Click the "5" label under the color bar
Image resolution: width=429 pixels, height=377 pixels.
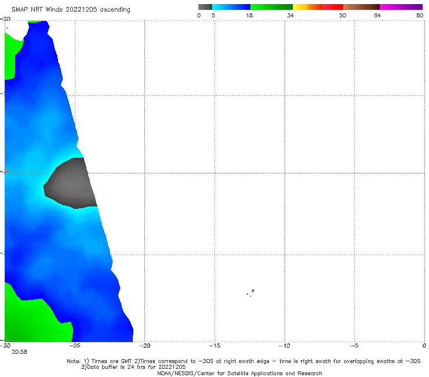213,16
